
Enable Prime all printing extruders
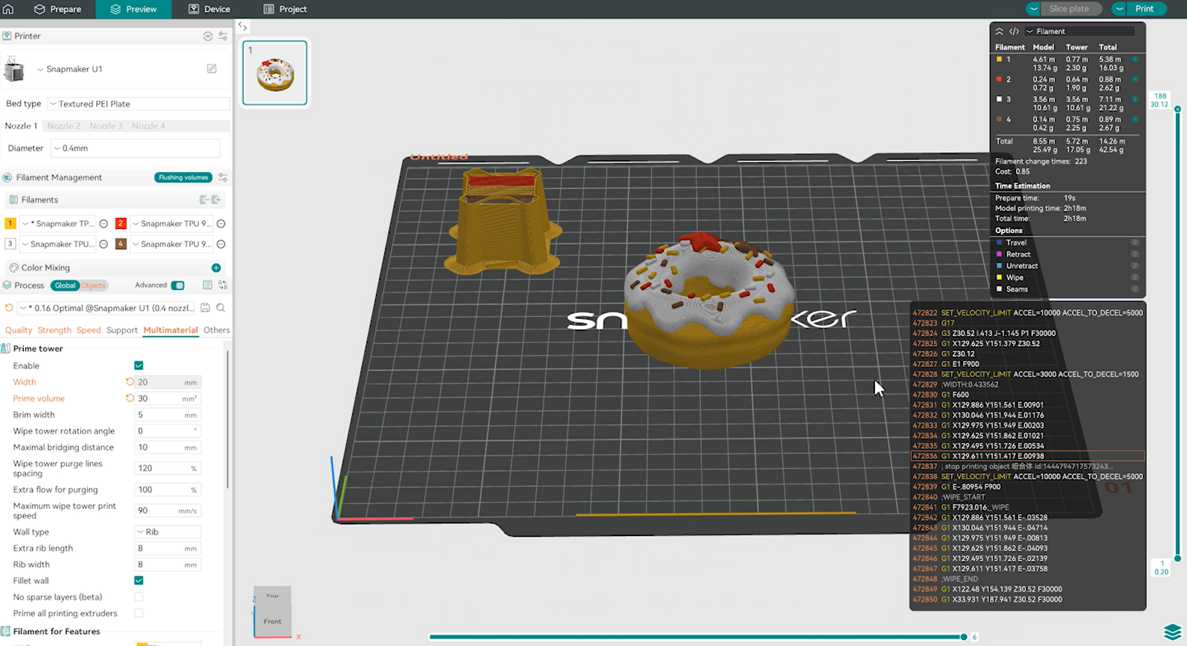[139, 614]
